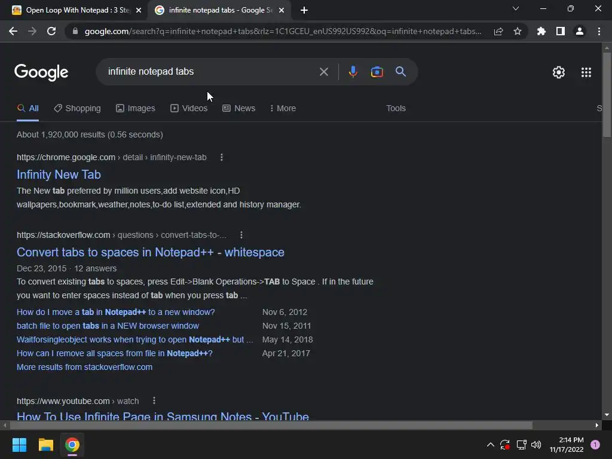Click the Chrome taskbar icon
Viewport: 612px width, 459px height.
(x=72, y=445)
